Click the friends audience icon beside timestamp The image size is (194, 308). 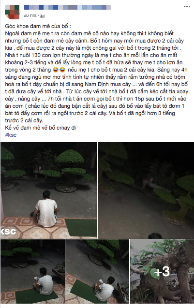(x=42, y=16)
